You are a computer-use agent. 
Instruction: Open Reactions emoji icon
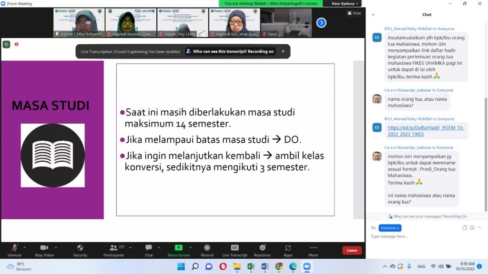pyautogui.click(x=262, y=248)
